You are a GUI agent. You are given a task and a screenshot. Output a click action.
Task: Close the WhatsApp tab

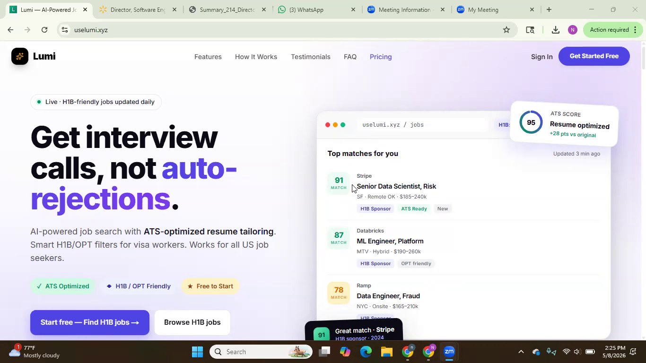(x=353, y=9)
